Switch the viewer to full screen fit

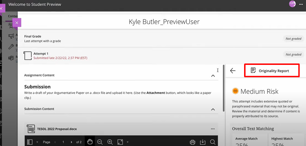click(120, 142)
